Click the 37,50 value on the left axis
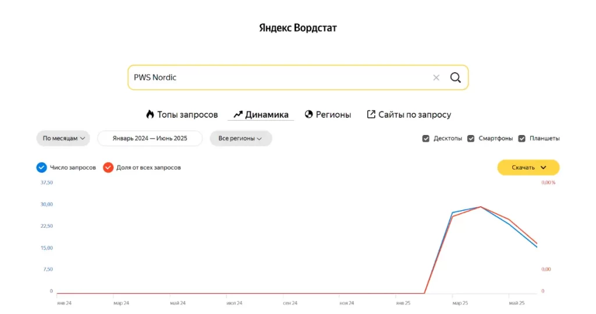 tap(47, 183)
